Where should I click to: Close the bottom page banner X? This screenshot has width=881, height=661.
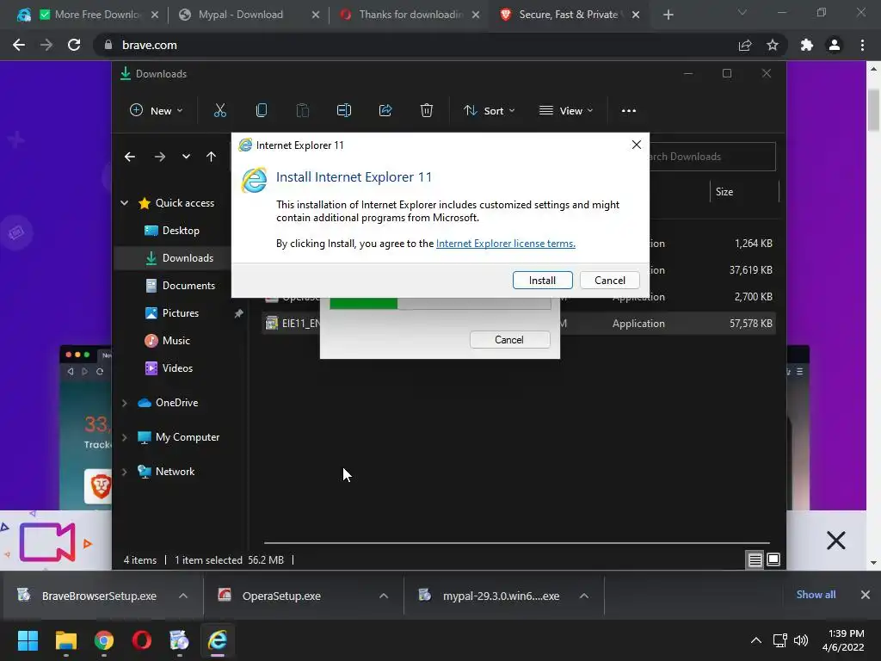click(x=836, y=541)
